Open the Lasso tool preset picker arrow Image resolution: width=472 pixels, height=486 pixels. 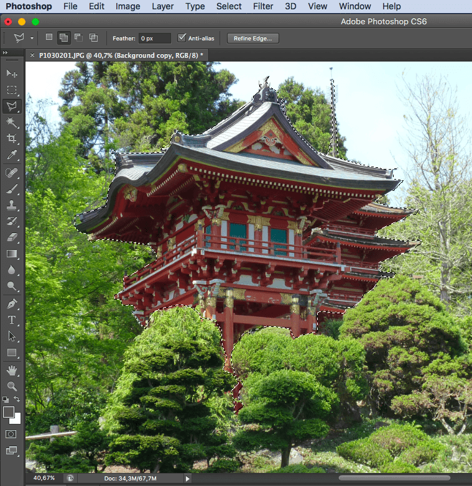(32, 39)
